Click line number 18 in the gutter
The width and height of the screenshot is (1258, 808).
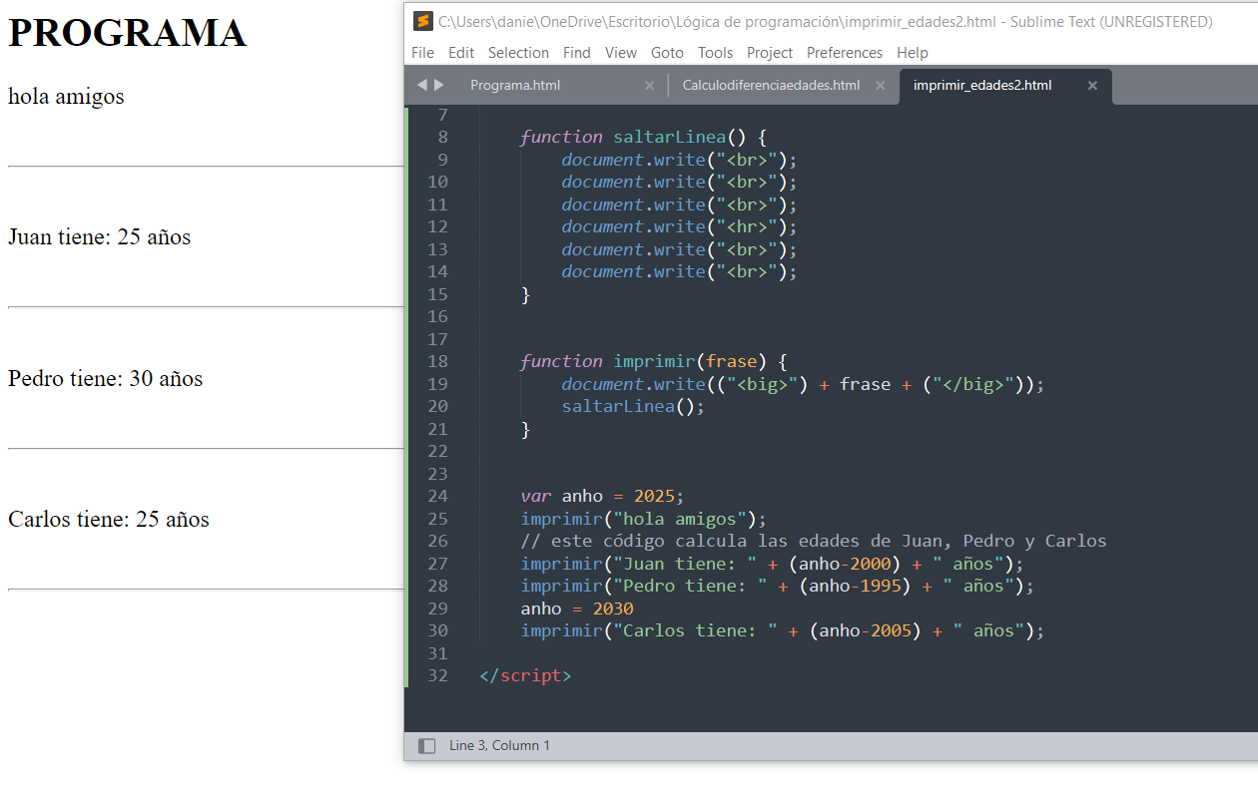pyautogui.click(x=437, y=361)
